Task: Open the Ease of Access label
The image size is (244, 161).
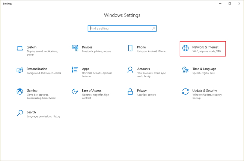Action: coord(92,90)
